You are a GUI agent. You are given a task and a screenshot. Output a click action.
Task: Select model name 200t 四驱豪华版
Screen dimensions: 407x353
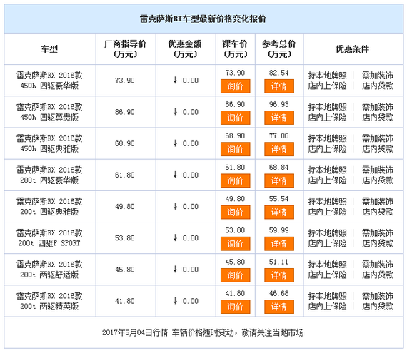(49, 175)
